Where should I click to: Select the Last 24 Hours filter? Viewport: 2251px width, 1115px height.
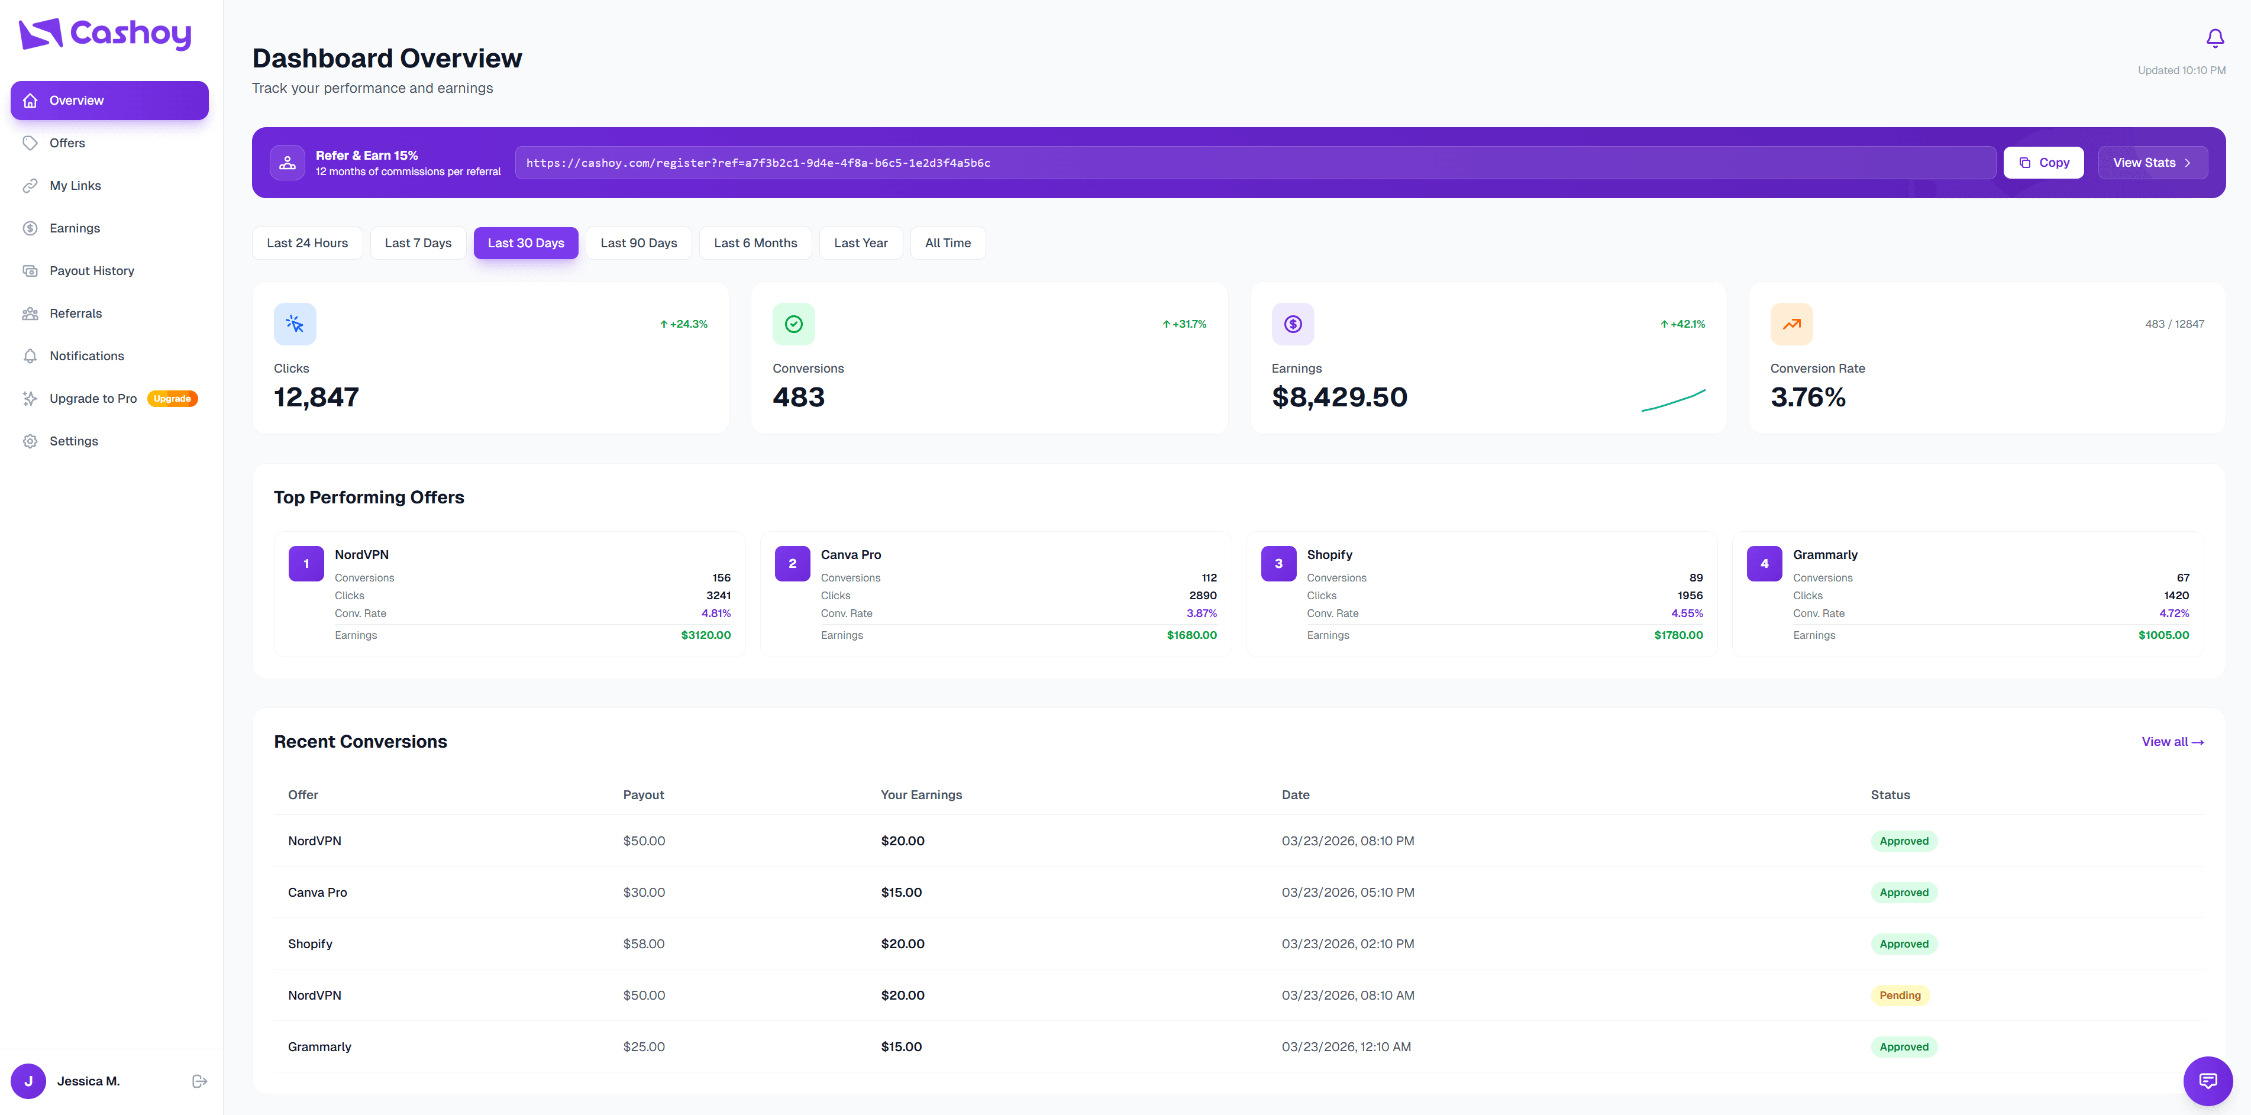[306, 243]
